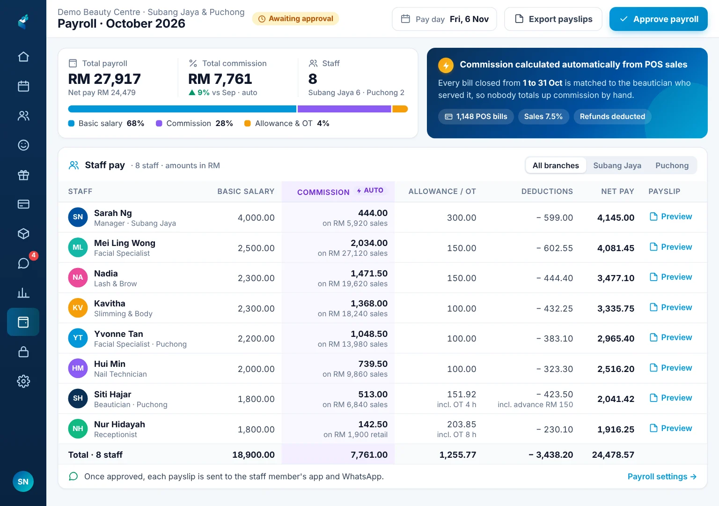Screen dimensions: 719x506
Task: Open the credit card icon in sidebar
Action: pyautogui.click(x=23, y=204)
